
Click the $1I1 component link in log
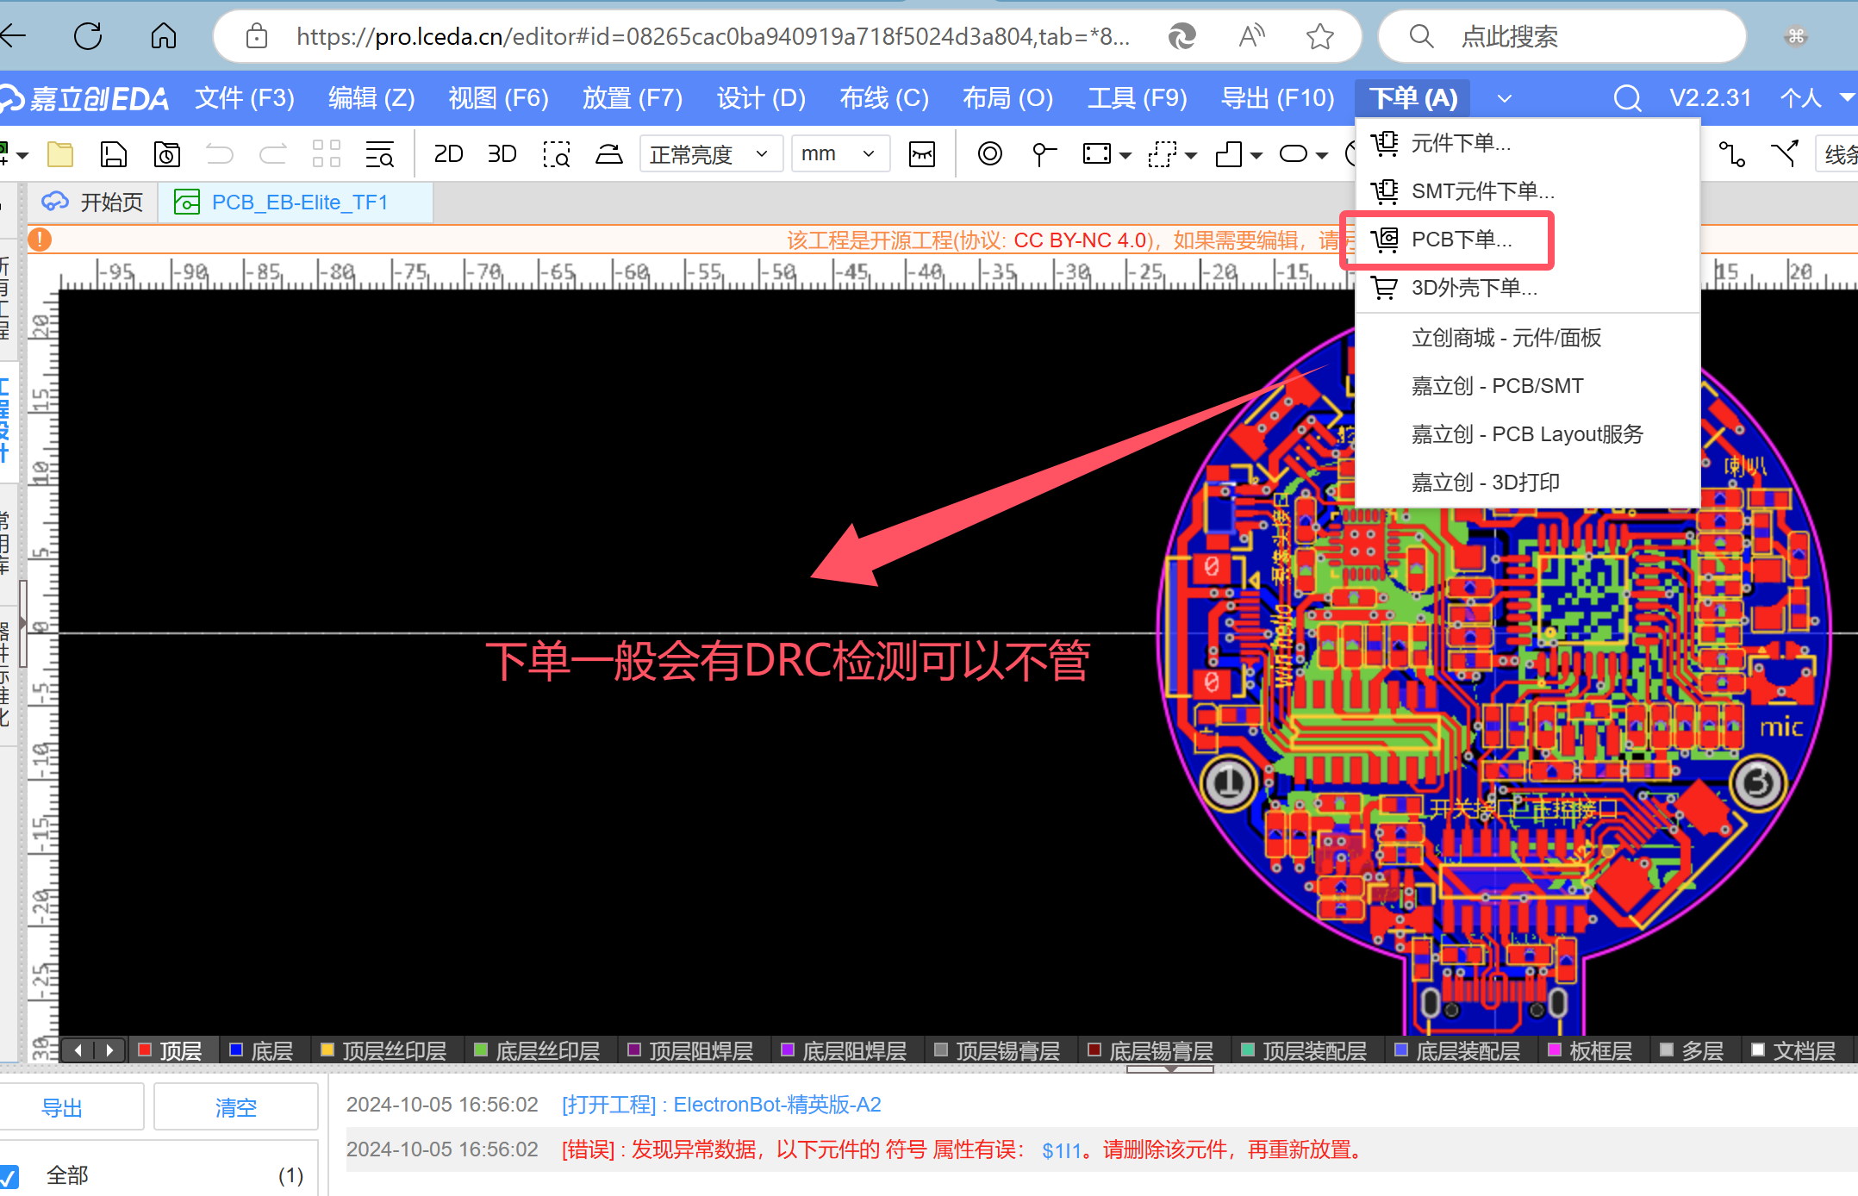pyautogui.click(x=1061, y=1150)
